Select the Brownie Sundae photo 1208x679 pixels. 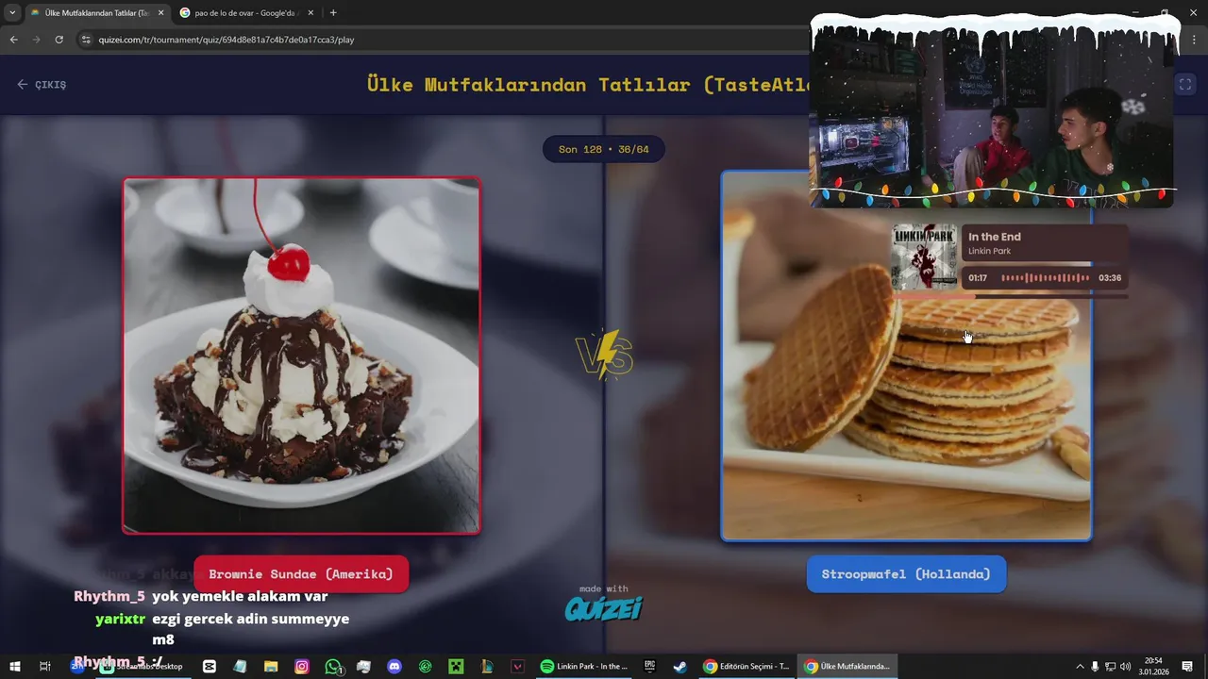301,356
